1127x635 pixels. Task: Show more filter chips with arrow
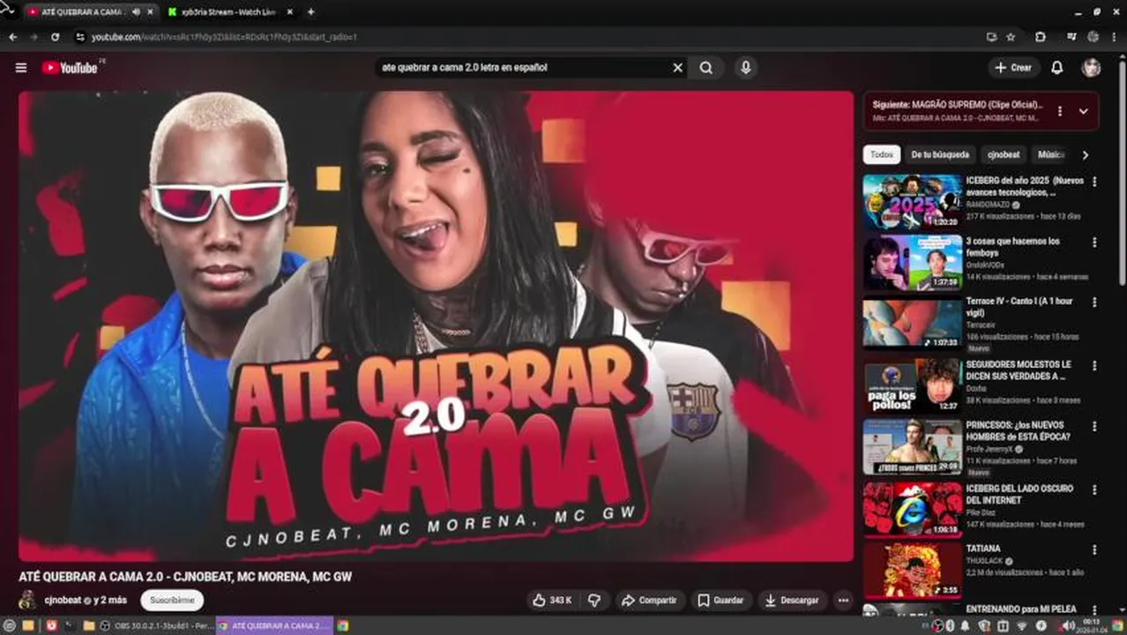[1085, 154]
